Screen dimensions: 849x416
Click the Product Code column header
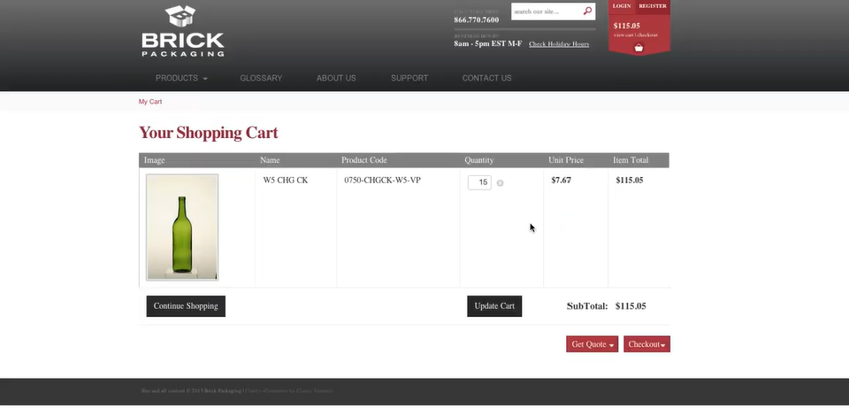tap(363, 160)
